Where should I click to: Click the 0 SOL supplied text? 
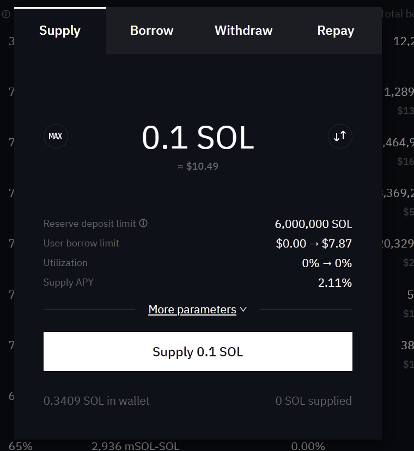314,401
